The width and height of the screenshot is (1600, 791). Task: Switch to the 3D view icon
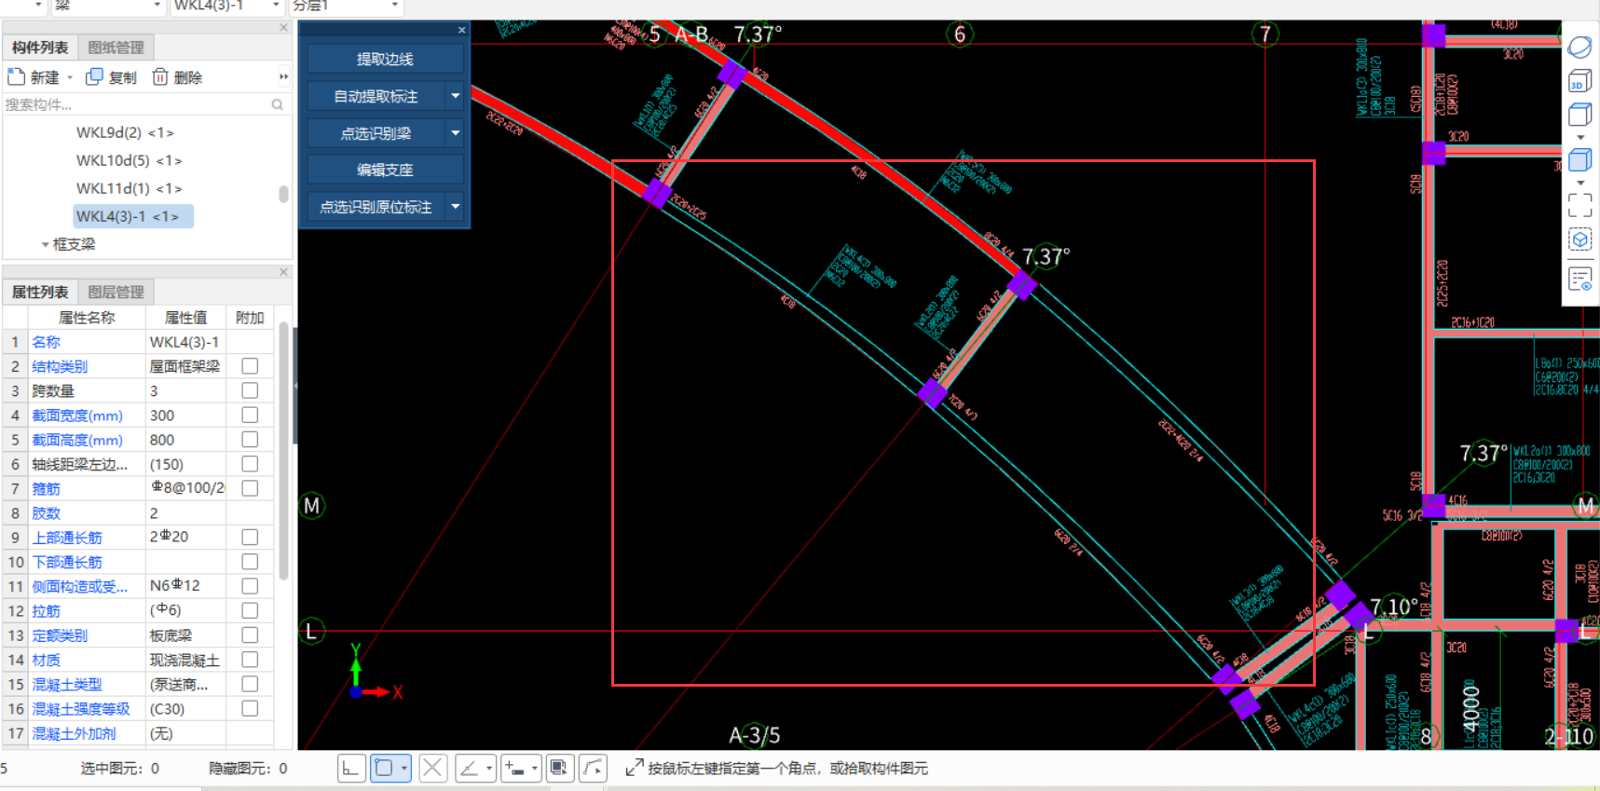tap(1579, 81)
